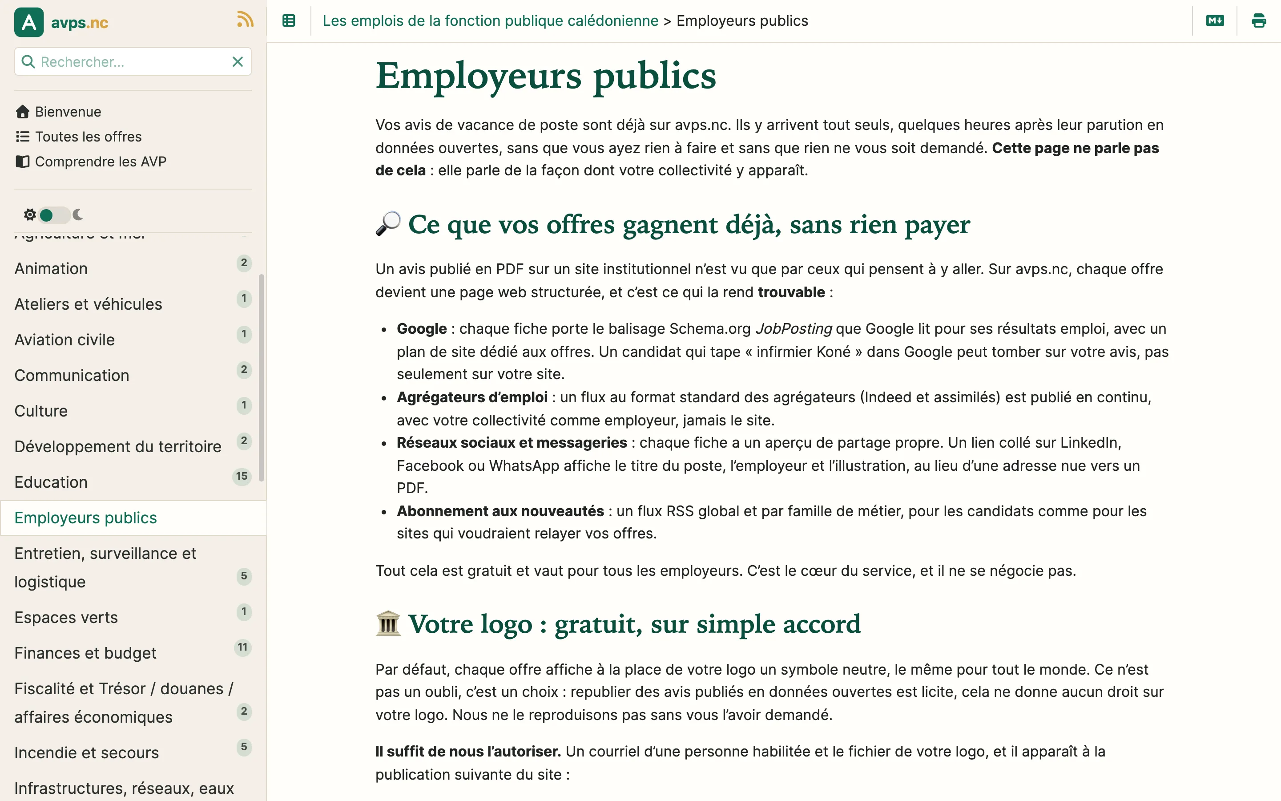The height and width of the screenshot is (801, 1281).
Task: Open Développement du territoire category
Action: (133, 446)
